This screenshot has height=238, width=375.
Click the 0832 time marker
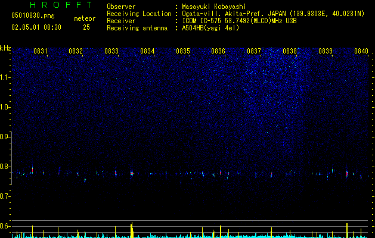tap(76, 51)
